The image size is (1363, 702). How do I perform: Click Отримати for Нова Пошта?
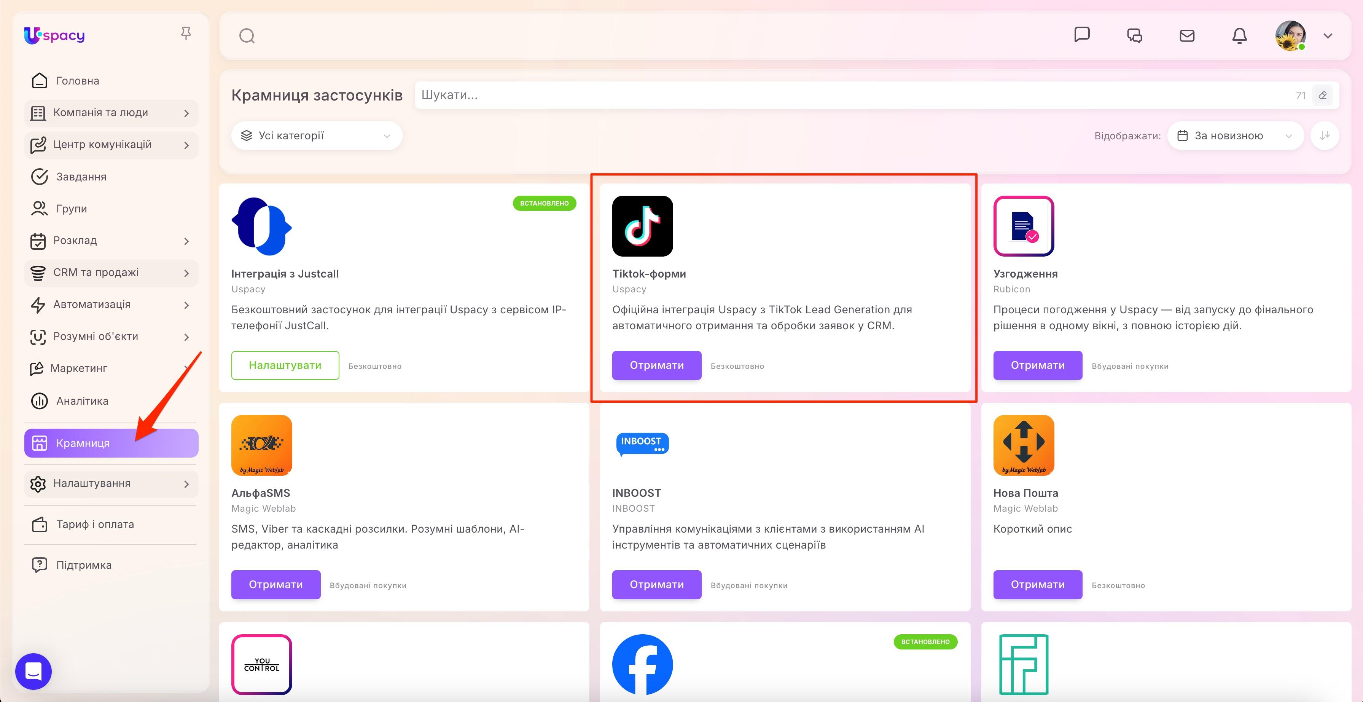1038,584
